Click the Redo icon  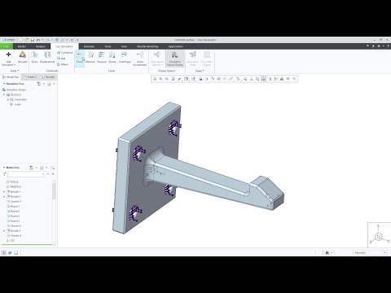pyautogui.click(x=47, y=40)
